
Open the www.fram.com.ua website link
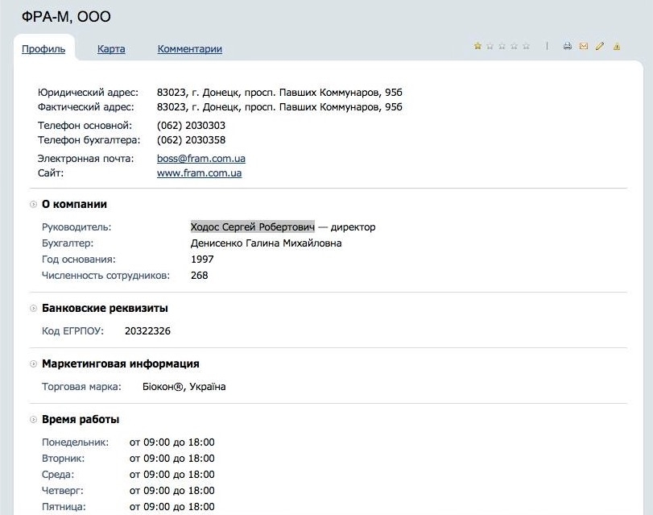click(x=199, y=173)
